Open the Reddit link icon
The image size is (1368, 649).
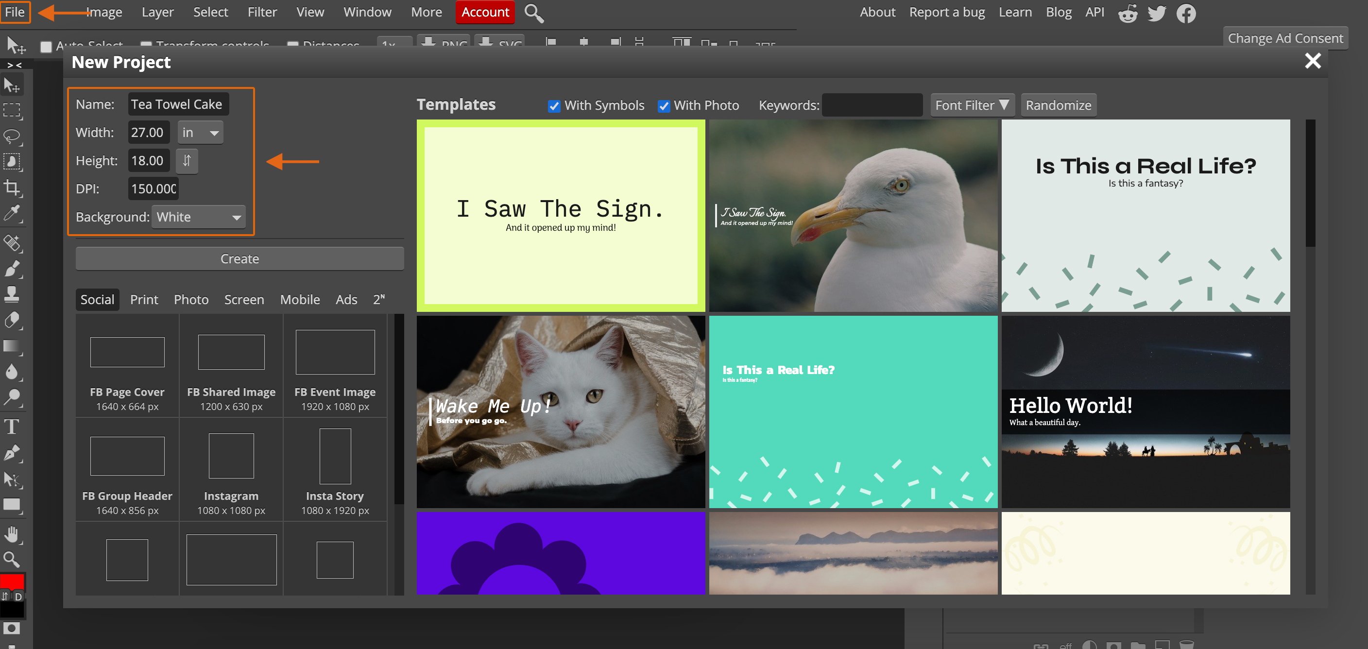[1128, 13]
